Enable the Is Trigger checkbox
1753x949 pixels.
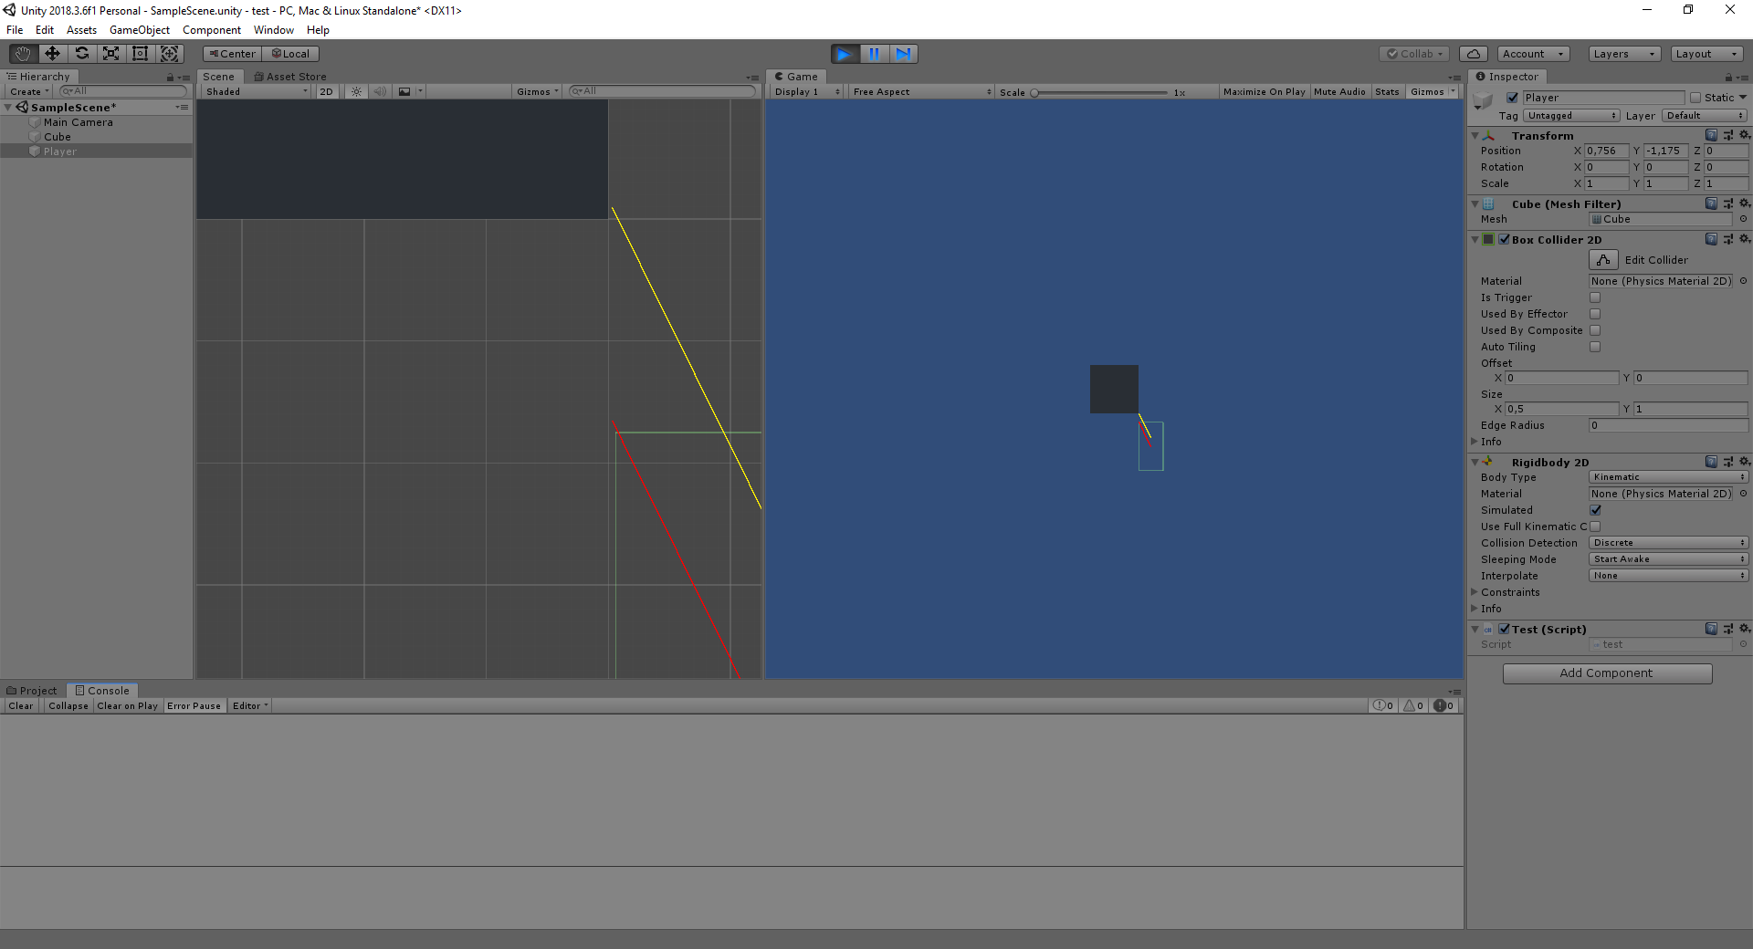tap(1595, 297)
